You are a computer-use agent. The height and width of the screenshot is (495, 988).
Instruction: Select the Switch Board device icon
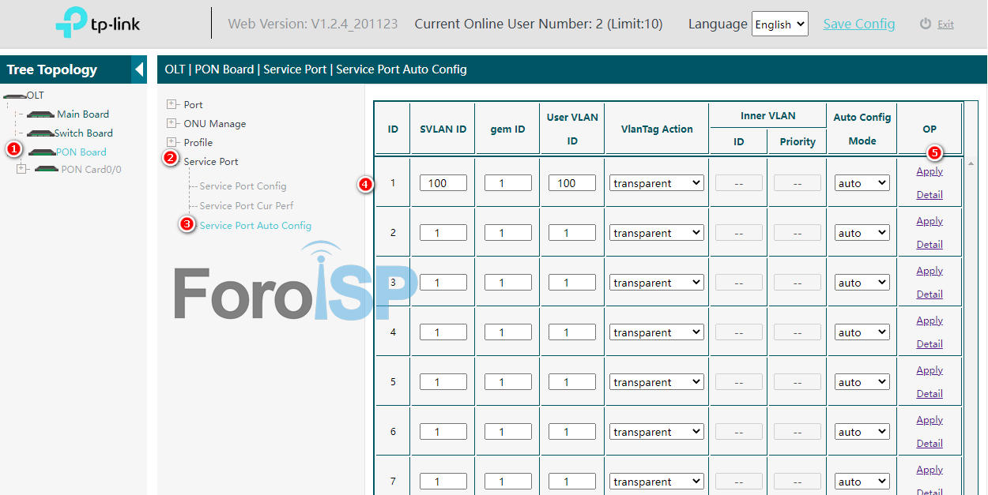40,133
